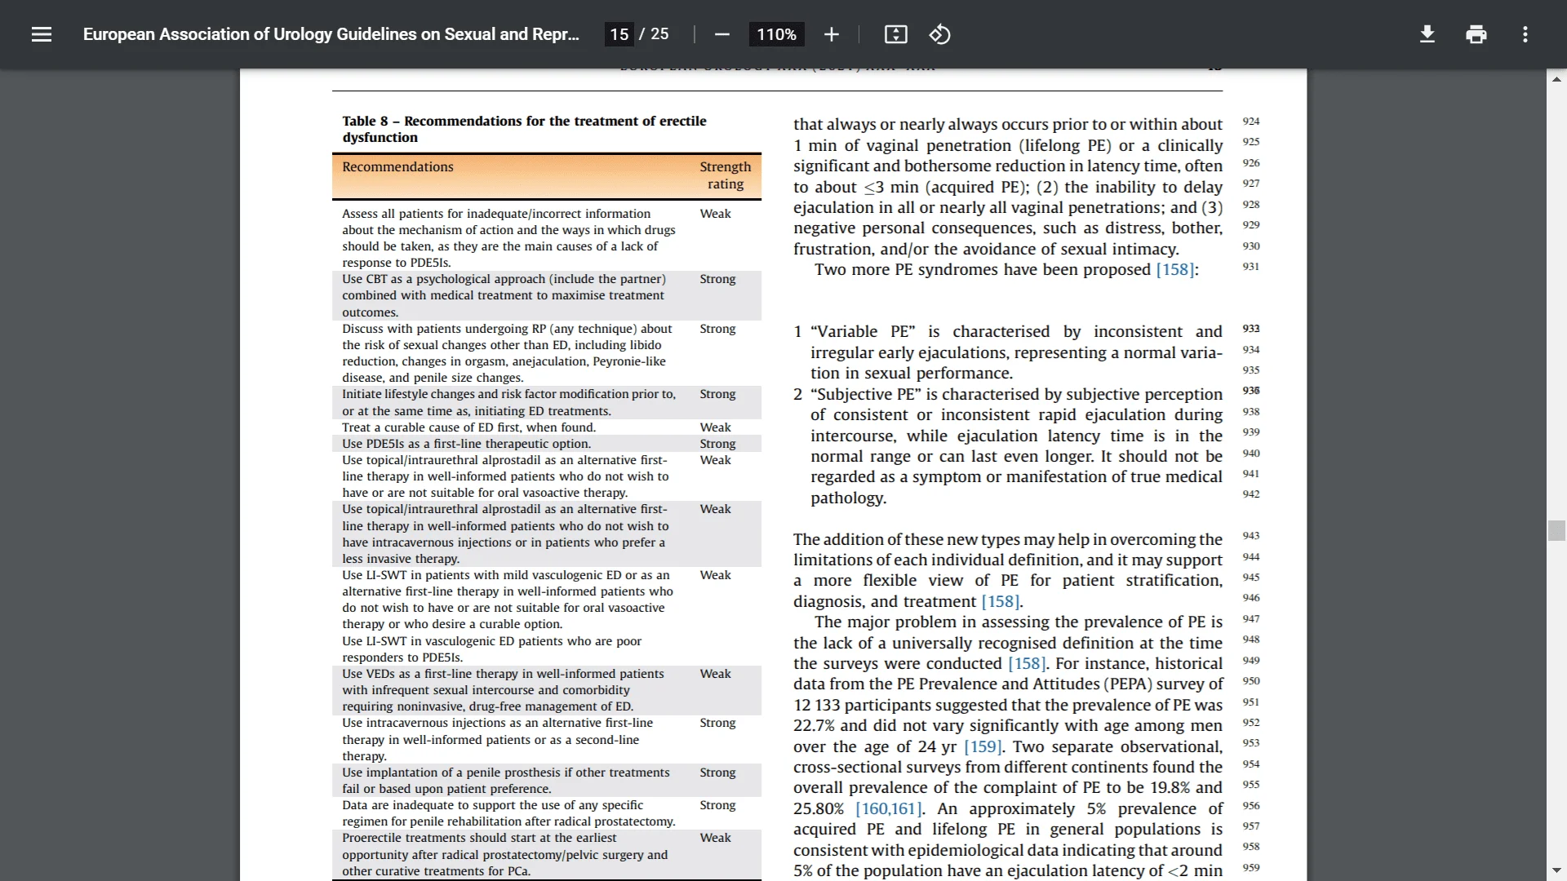Image resolution: width=1567 pixels, height=881 pixels.
Task: Click the 'Subjective PE' numbered item
Action: point(1008,446)
